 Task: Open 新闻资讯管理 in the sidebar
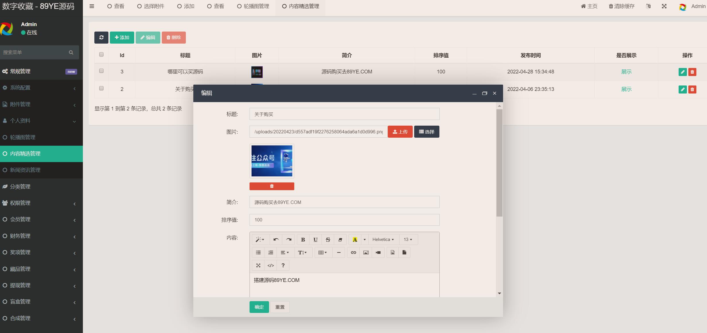(x=25, y=170)
